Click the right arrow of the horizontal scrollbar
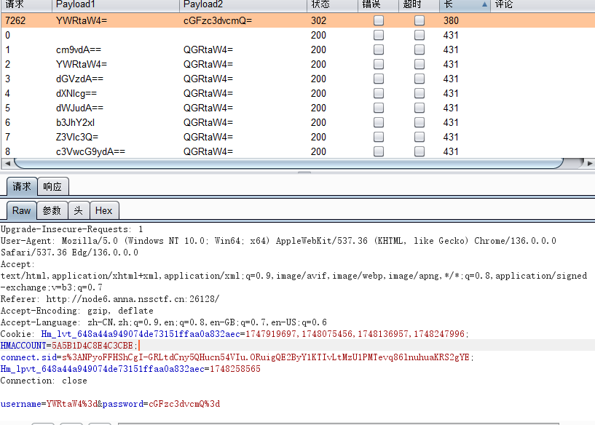 (x=589, y=164)
